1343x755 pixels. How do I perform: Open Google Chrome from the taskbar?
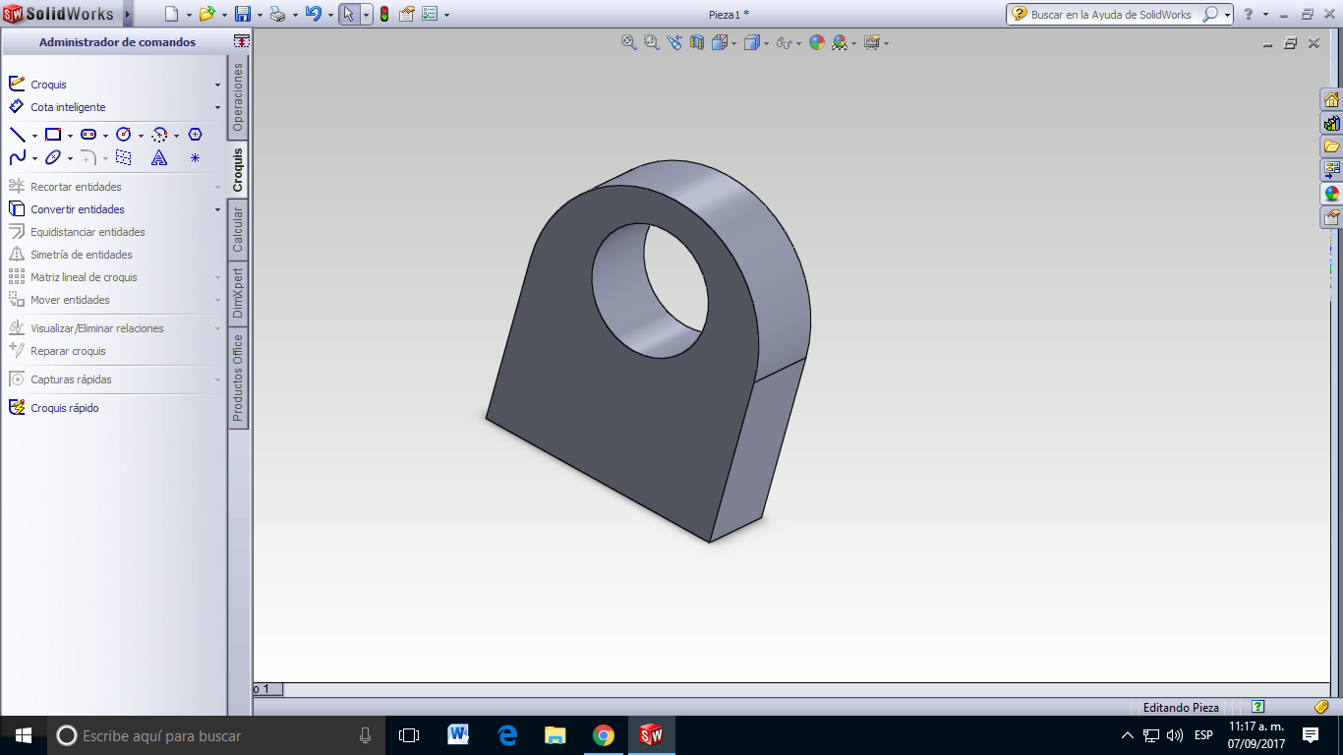605,734
